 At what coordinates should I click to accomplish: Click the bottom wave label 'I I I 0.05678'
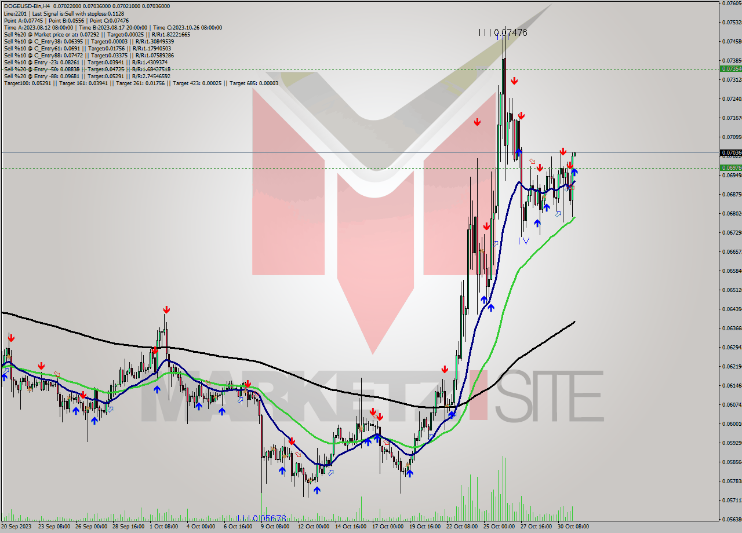coord(262,518)
